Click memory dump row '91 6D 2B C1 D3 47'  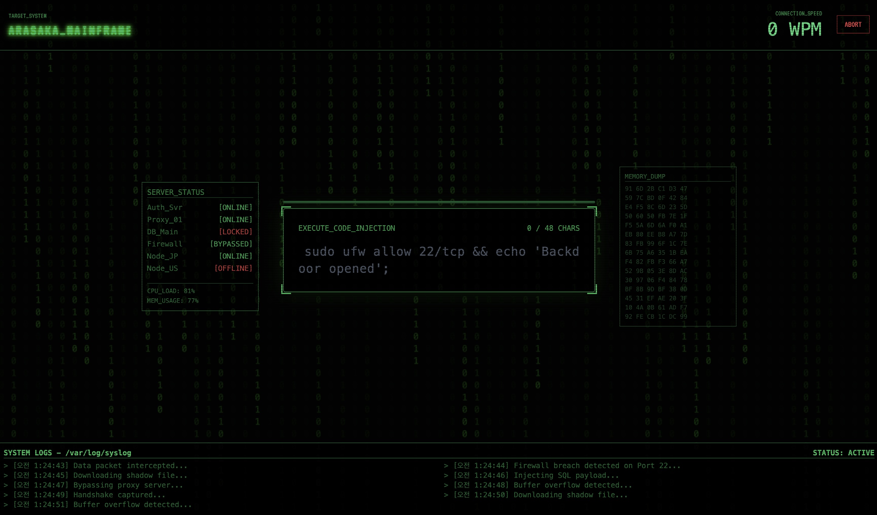tap(656, 189)
